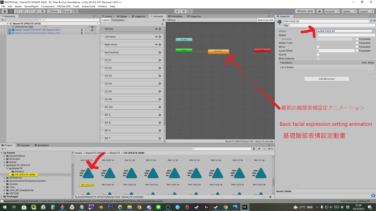Select the red Exit node
The image size is (376, 211).
tap(262, 50)
